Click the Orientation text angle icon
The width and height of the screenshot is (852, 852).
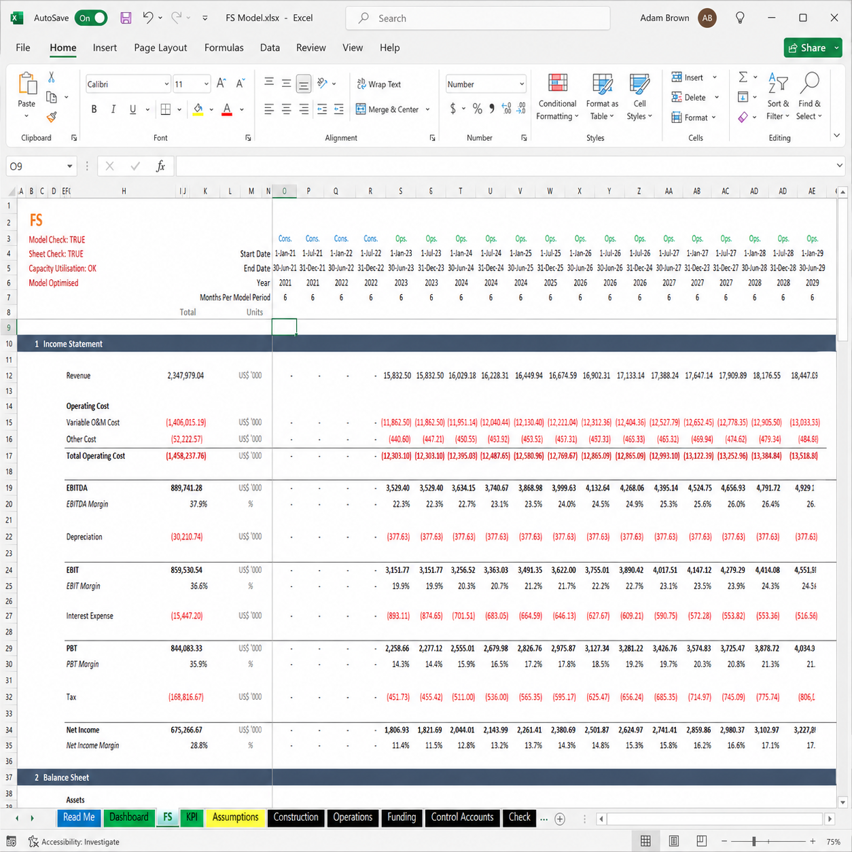pos(323,84)
